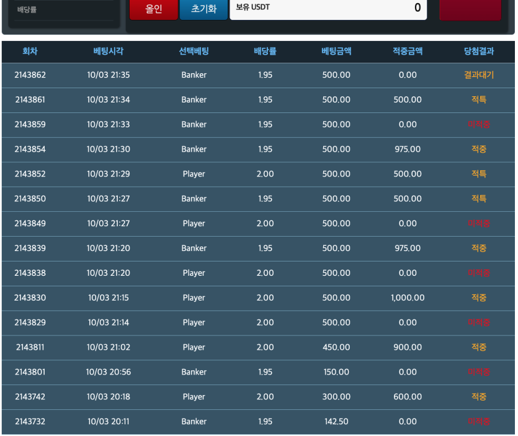
Task: Click the 900.00 payout amount
Action: tap(408, 348)
